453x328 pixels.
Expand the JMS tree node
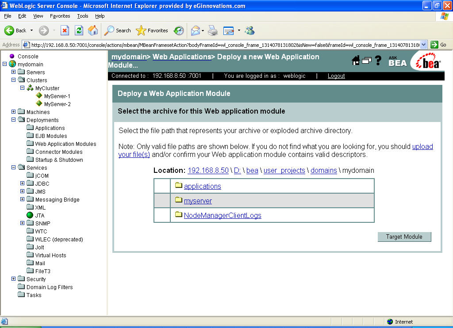click(22, 191)
